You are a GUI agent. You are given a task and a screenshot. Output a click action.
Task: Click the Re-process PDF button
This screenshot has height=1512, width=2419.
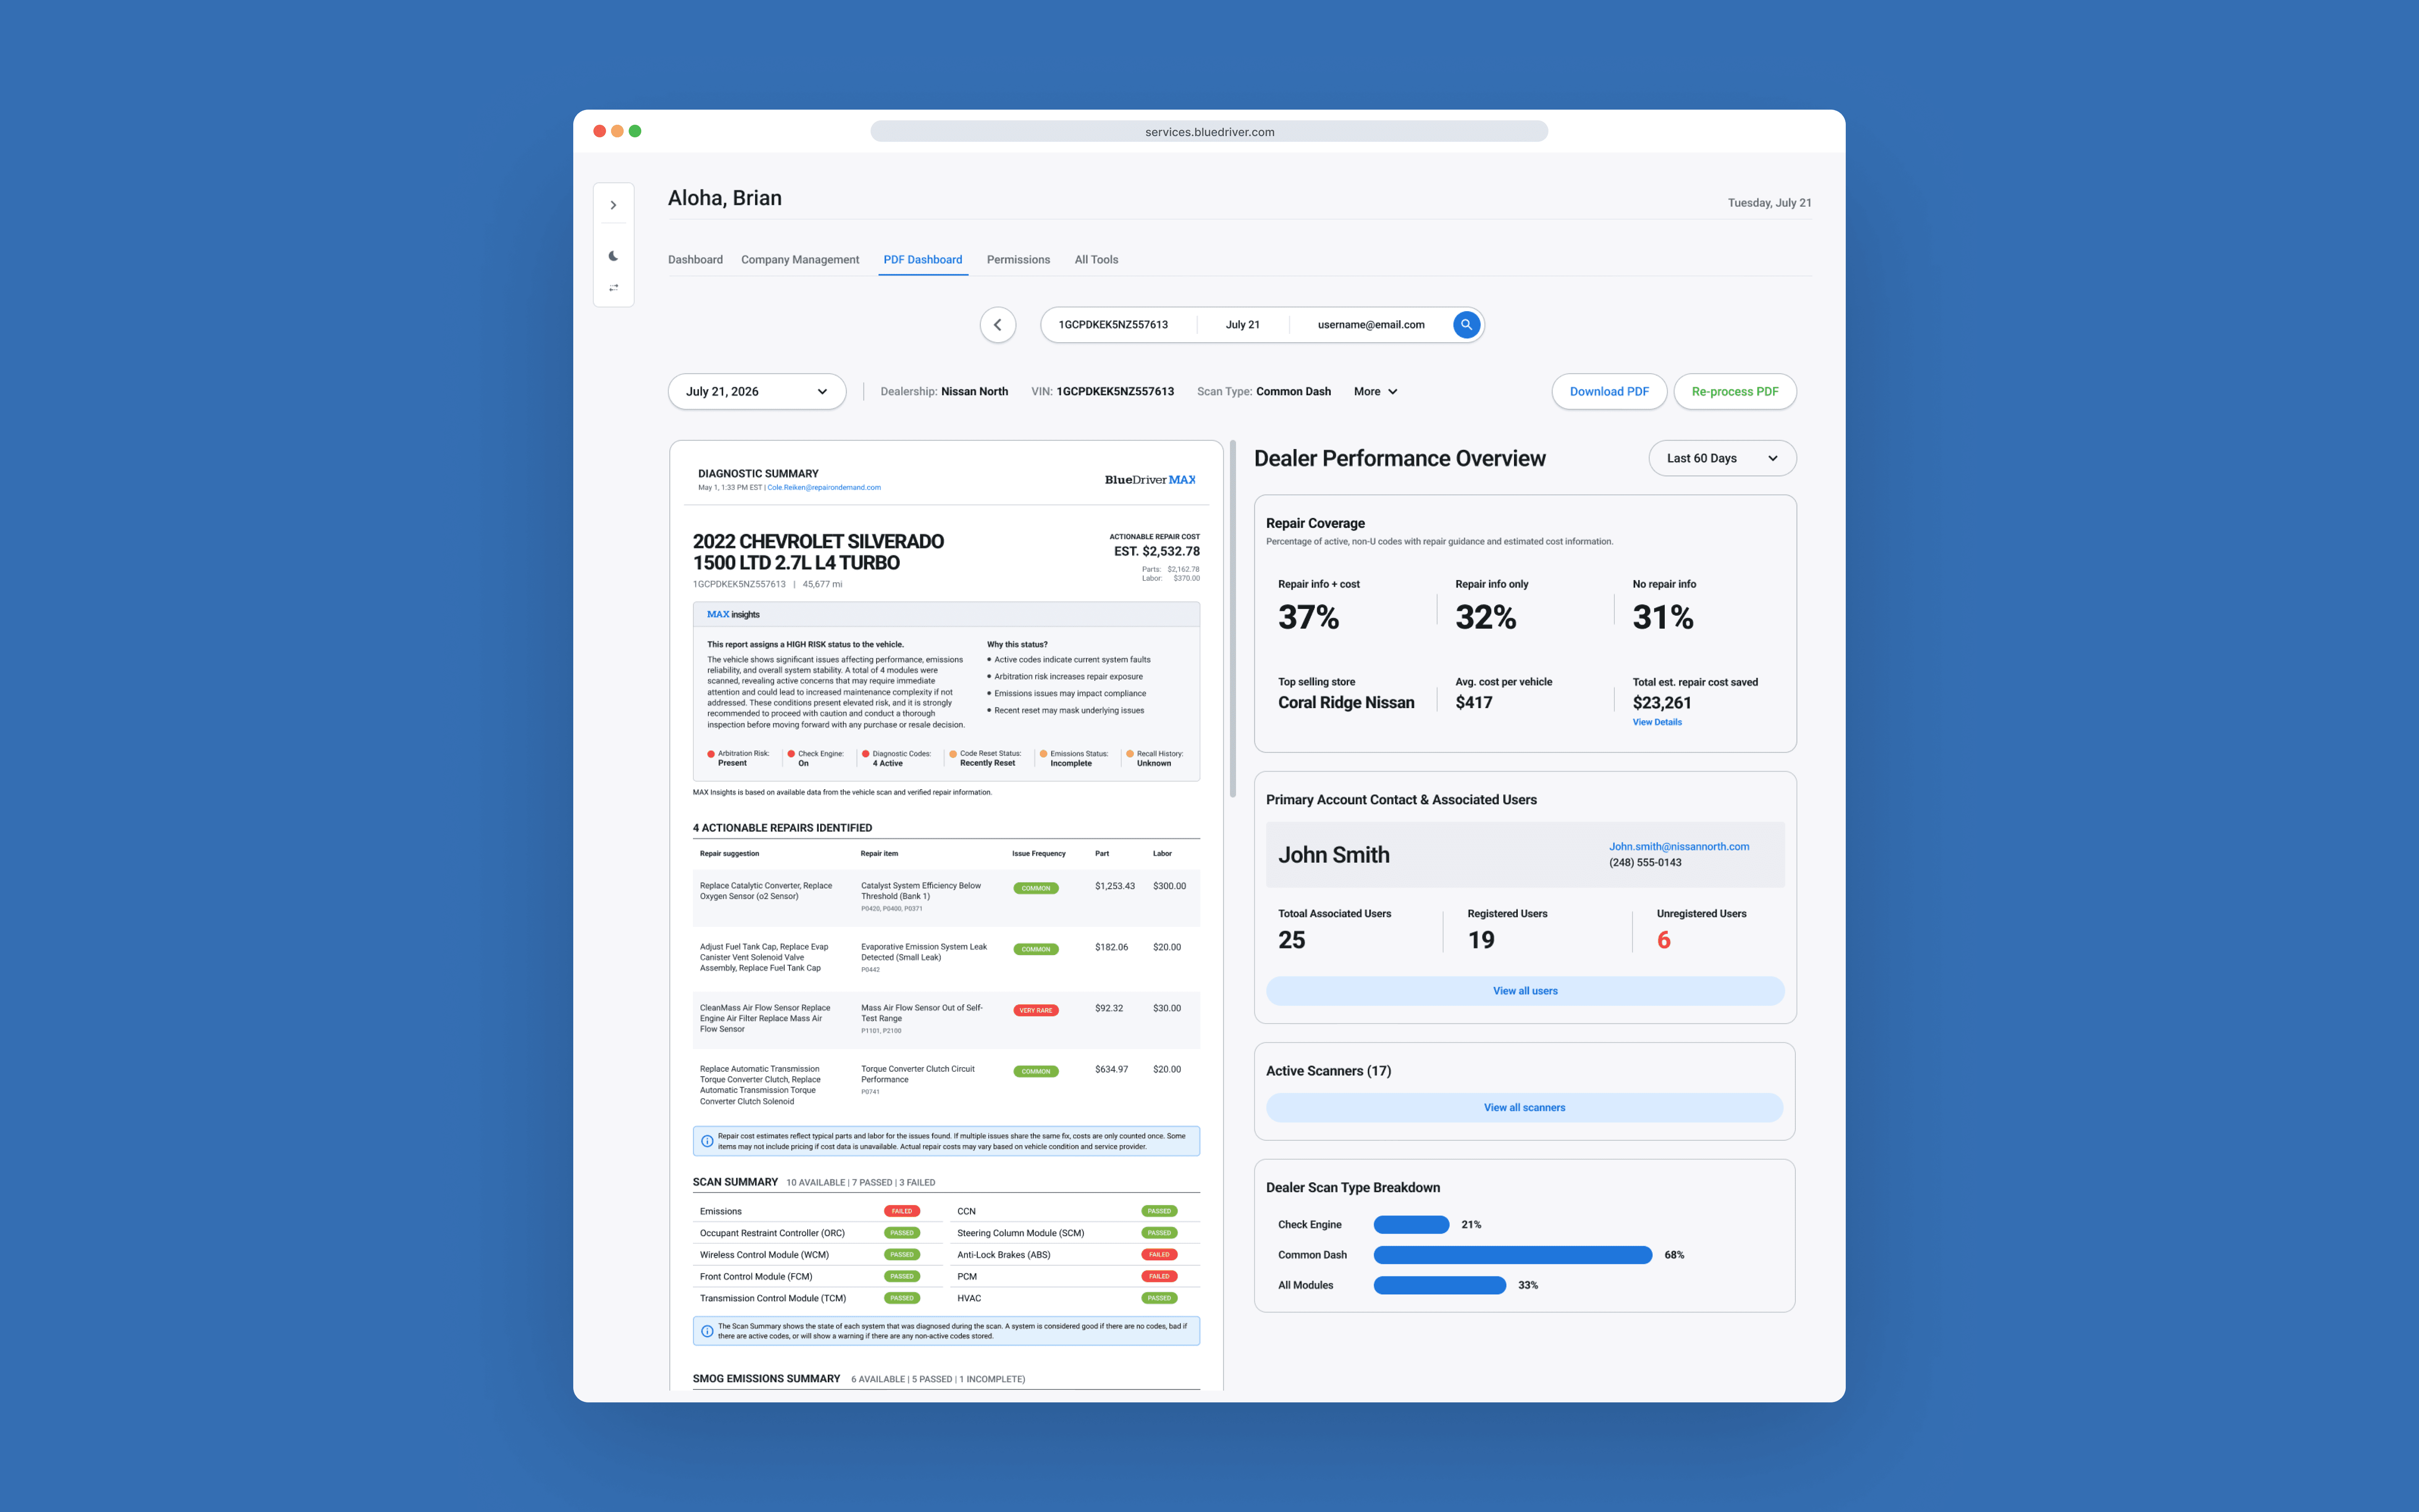click(1734, 392)
